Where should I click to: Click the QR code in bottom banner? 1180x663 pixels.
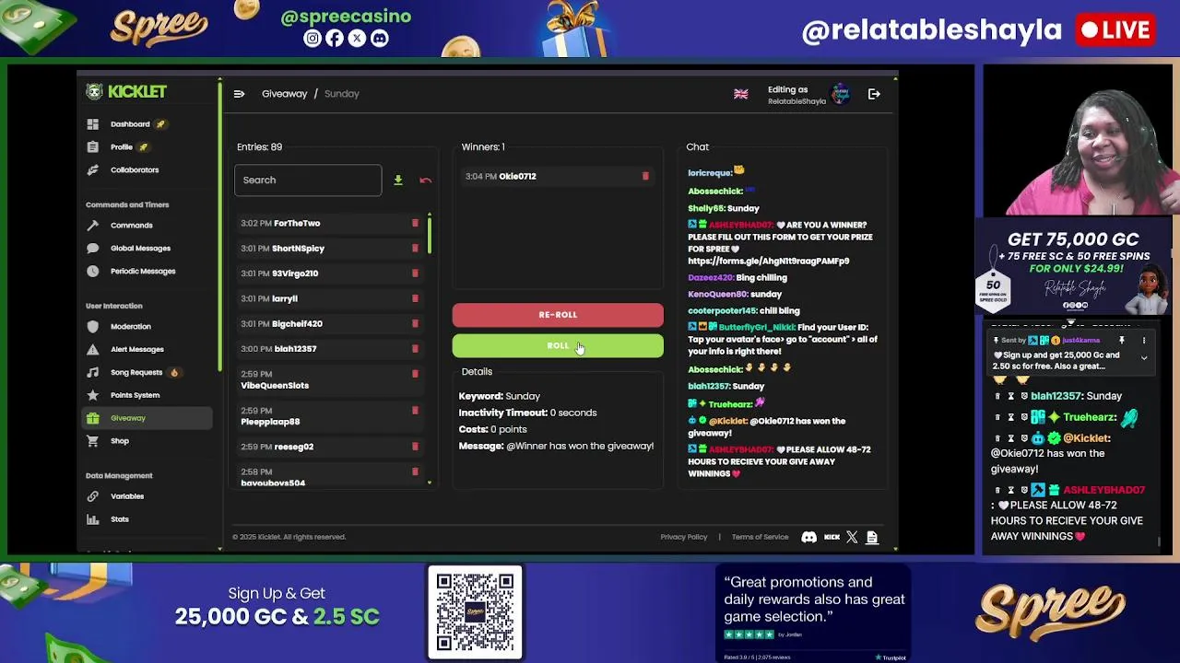click(475, 612)
